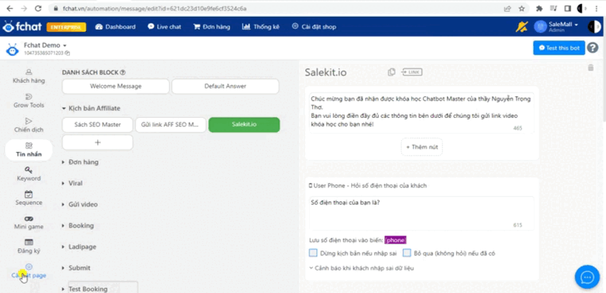Open Grow Tools section
This screenshot has width=606, height=293.
[x=29, y=100]
